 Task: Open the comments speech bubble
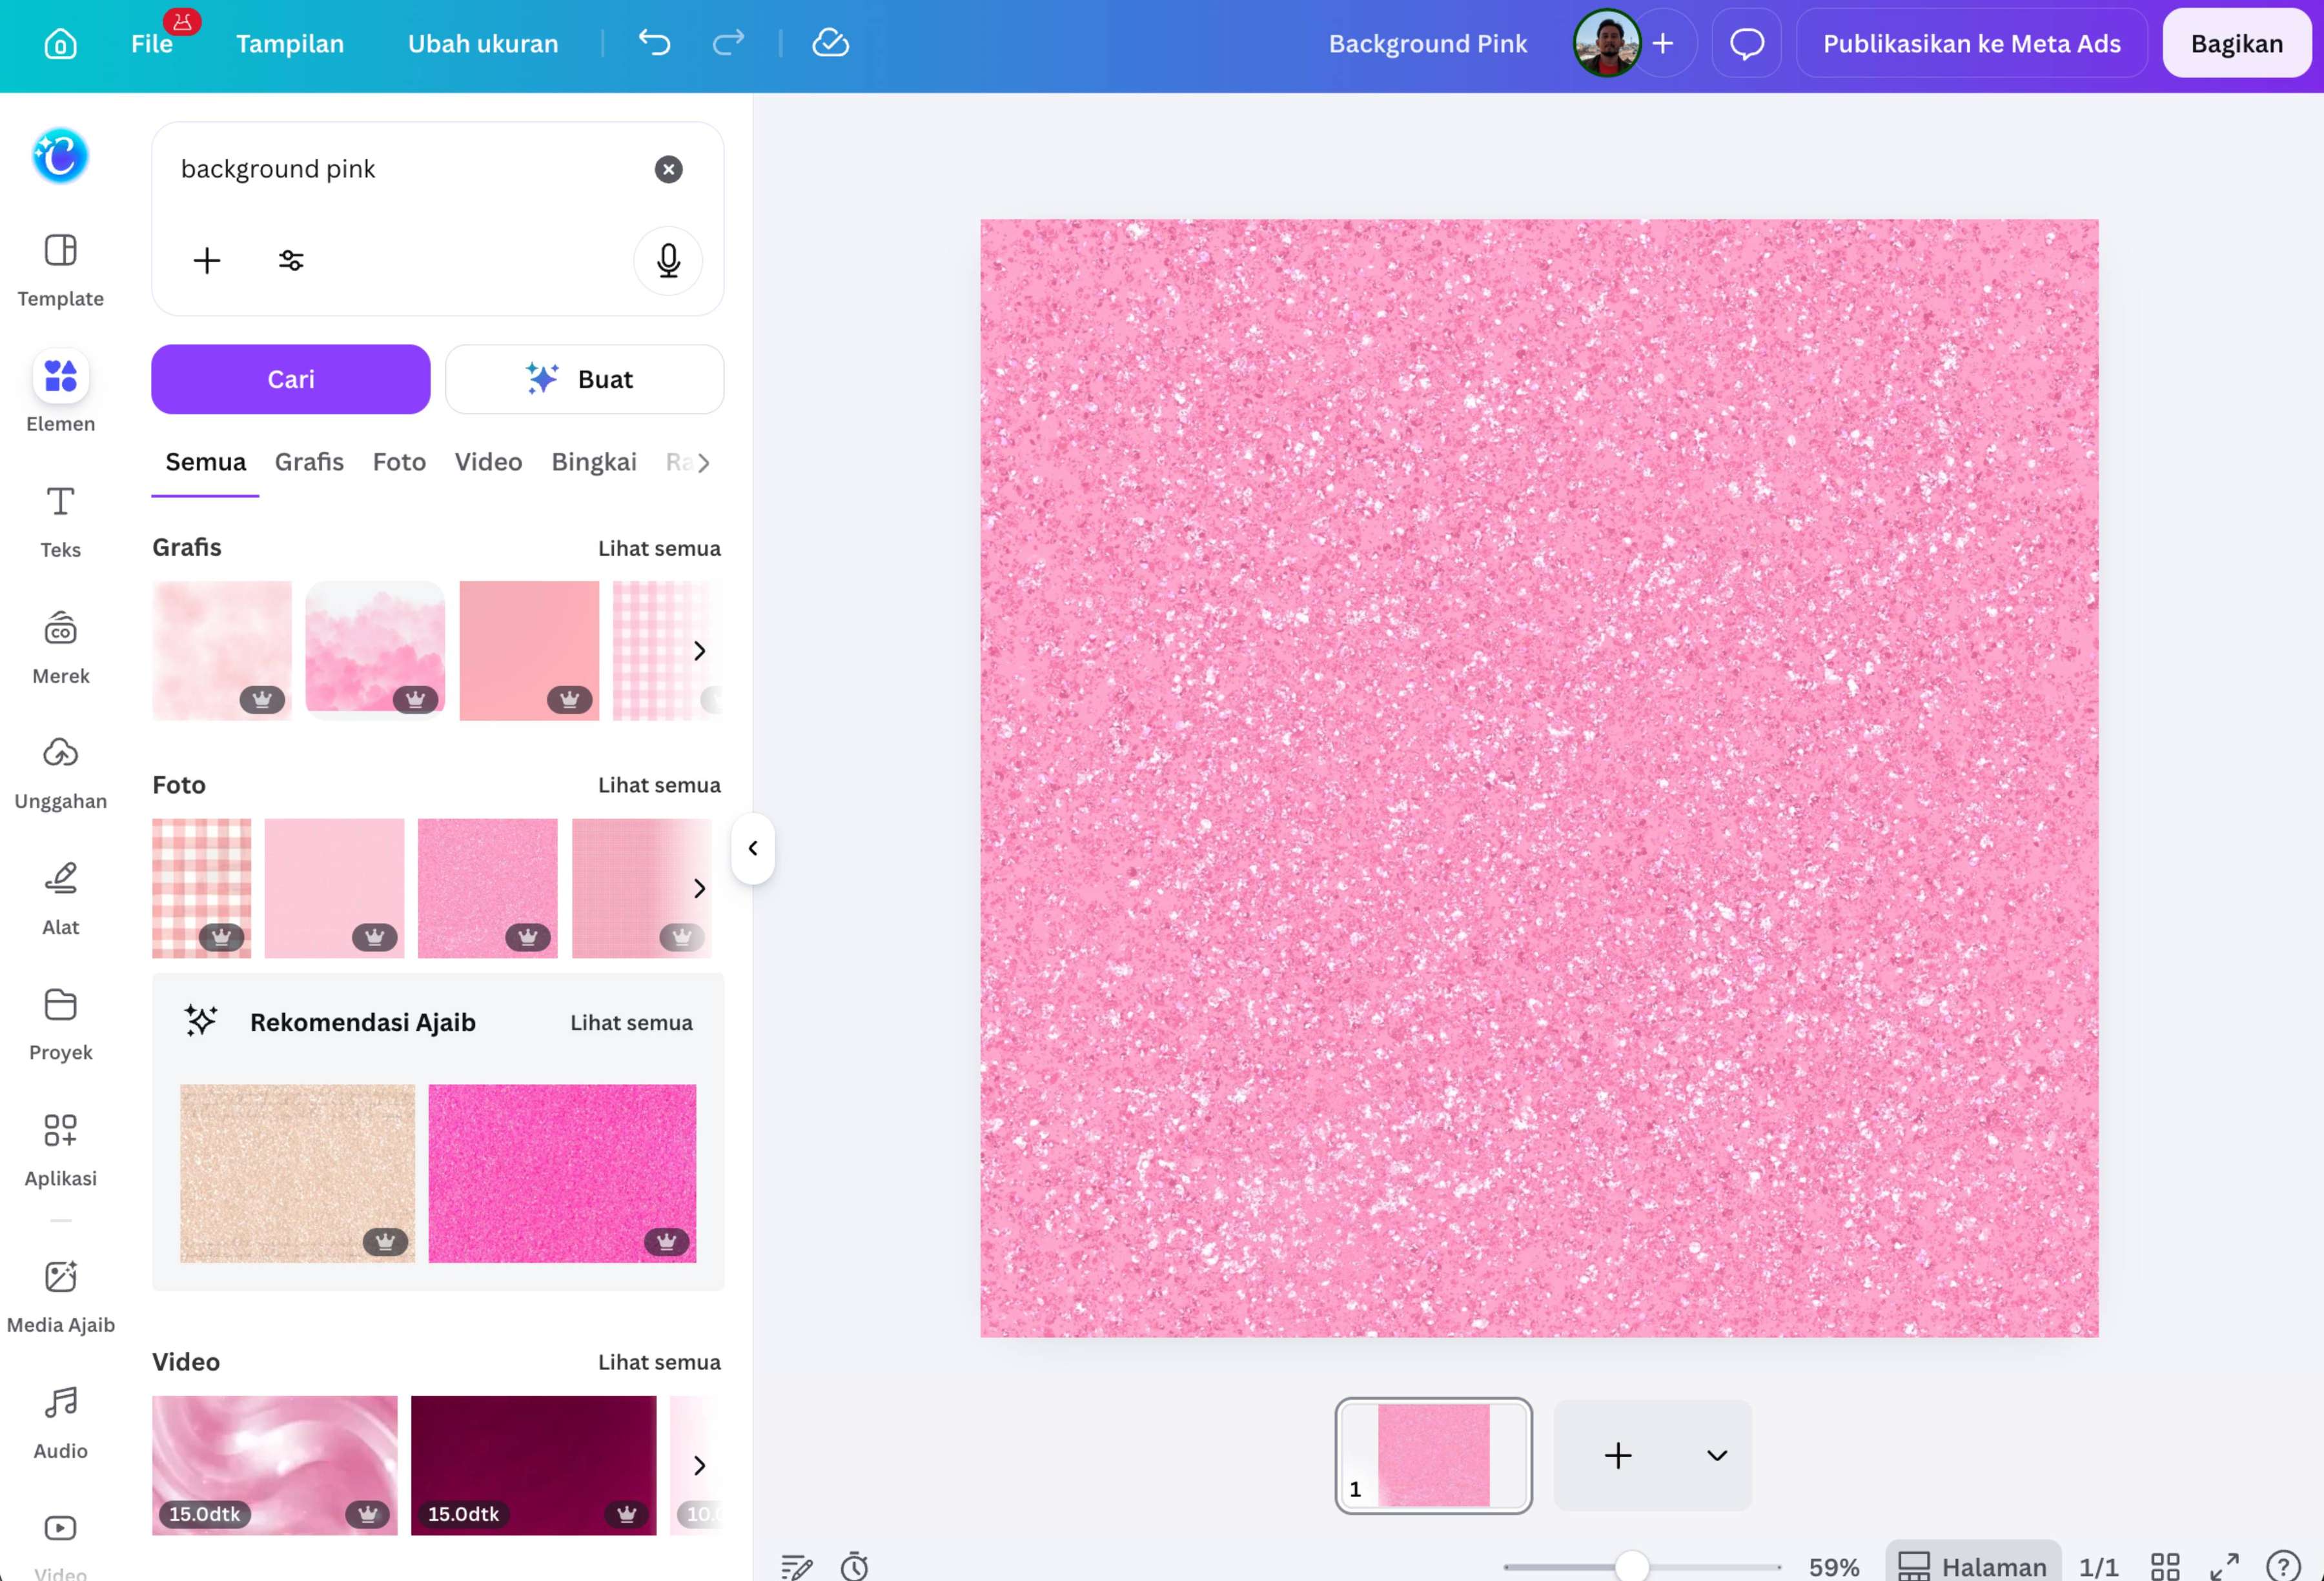[x=1746, y=44]
